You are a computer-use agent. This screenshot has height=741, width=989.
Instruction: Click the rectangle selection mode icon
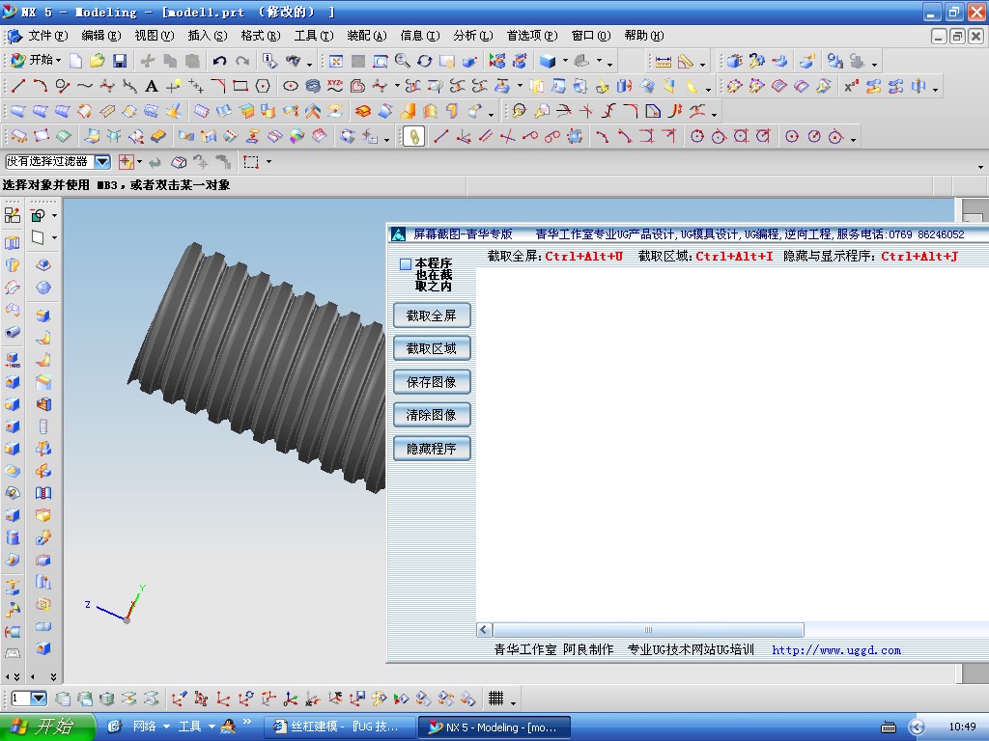coord(251,162)
